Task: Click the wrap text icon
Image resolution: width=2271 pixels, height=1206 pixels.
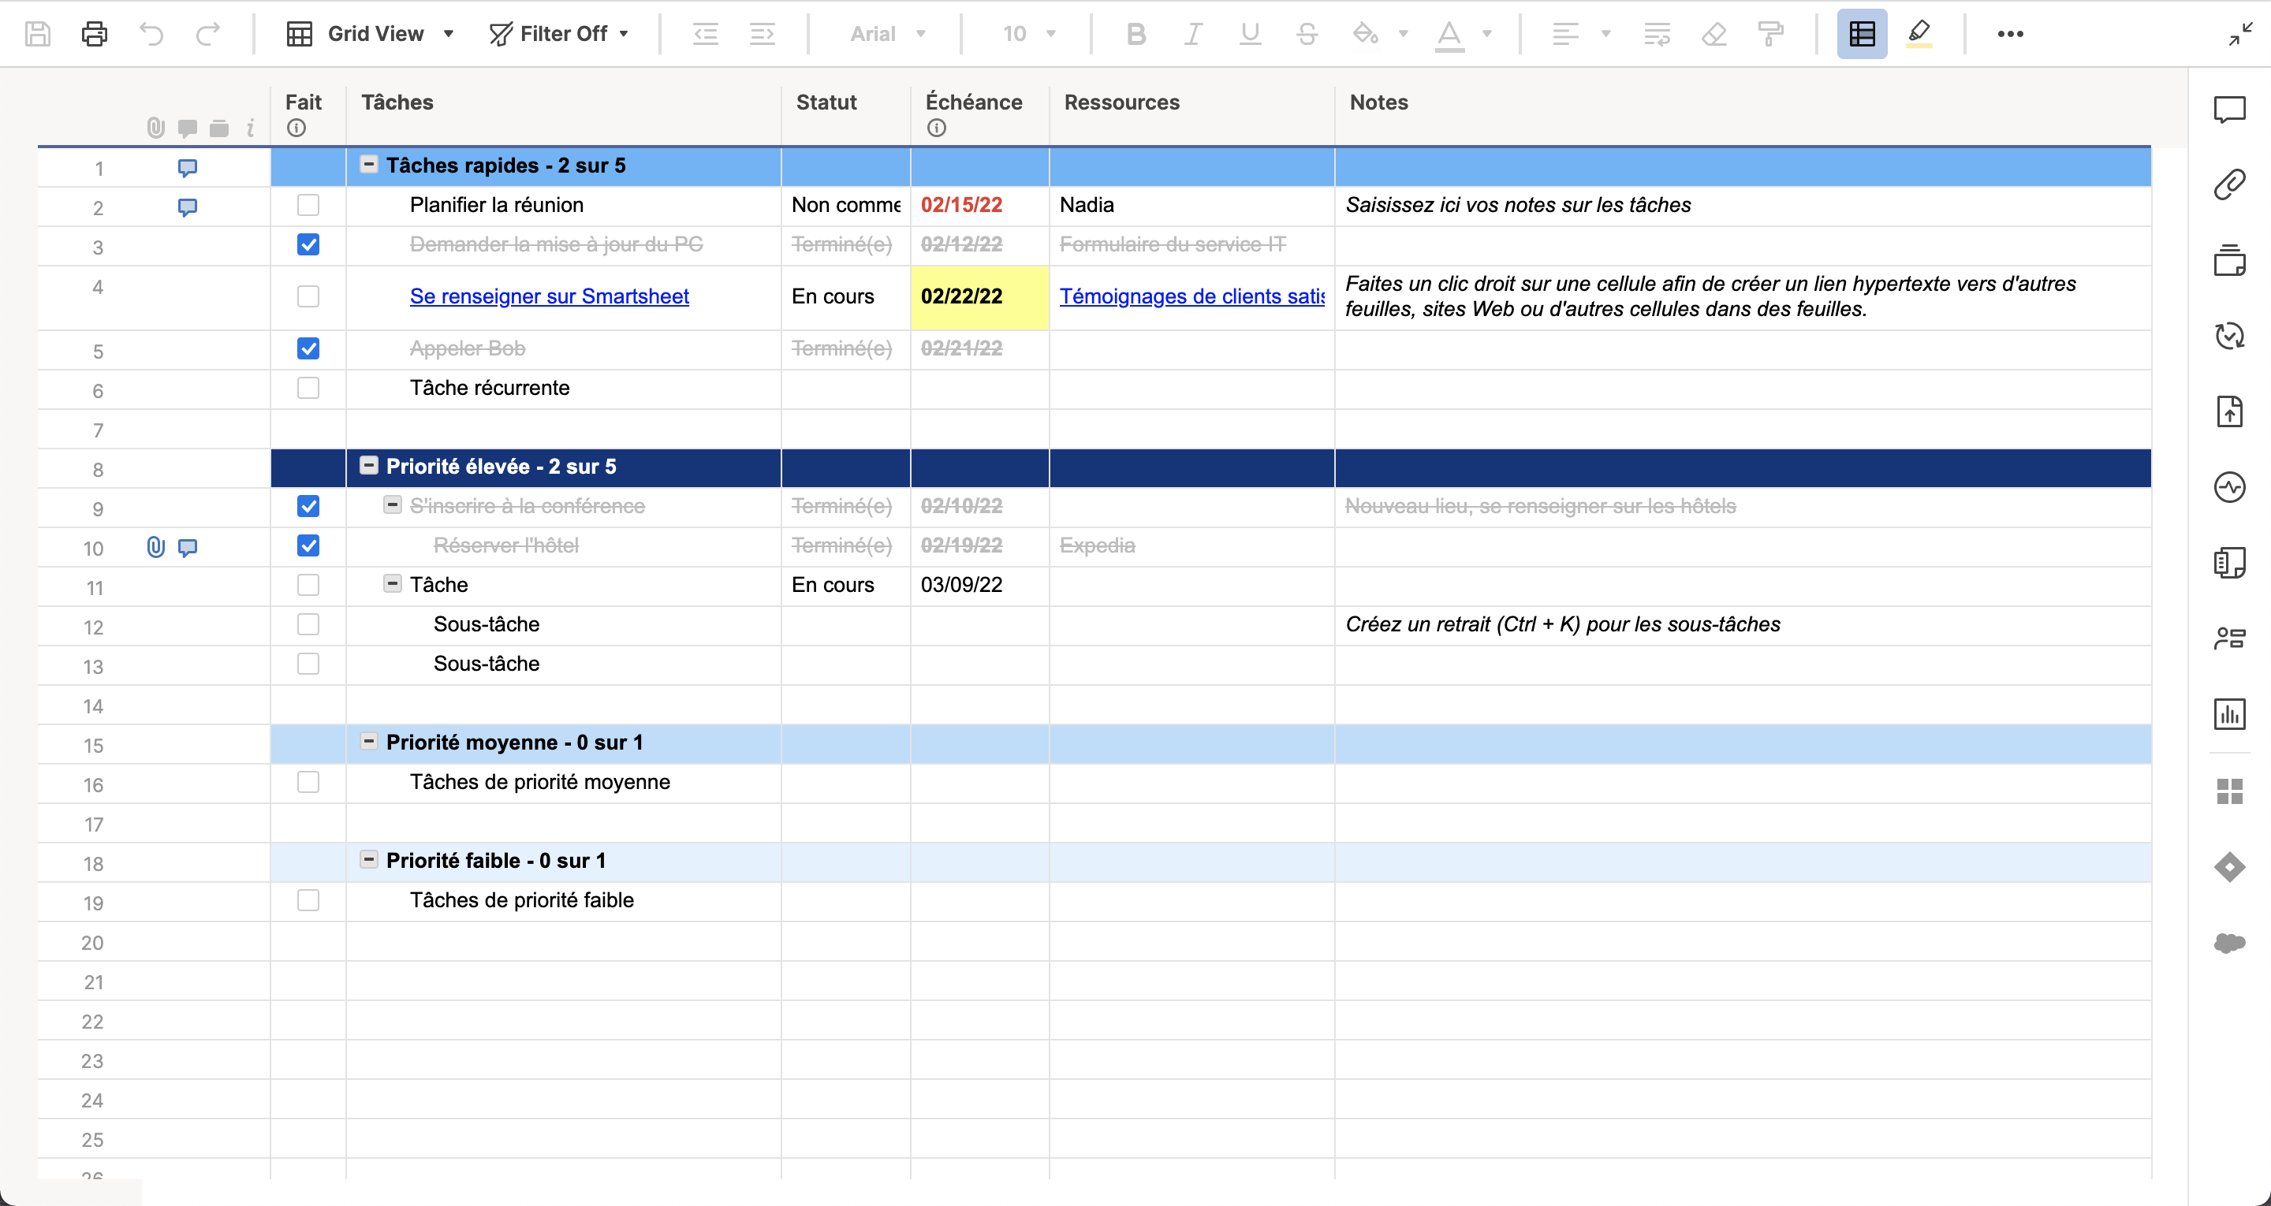Action: pos(1658,33)
